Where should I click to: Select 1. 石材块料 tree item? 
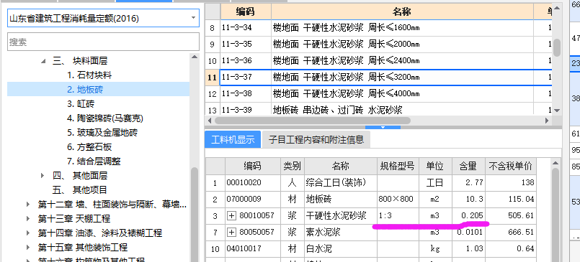pyautogui.click(x=89, y=75)
